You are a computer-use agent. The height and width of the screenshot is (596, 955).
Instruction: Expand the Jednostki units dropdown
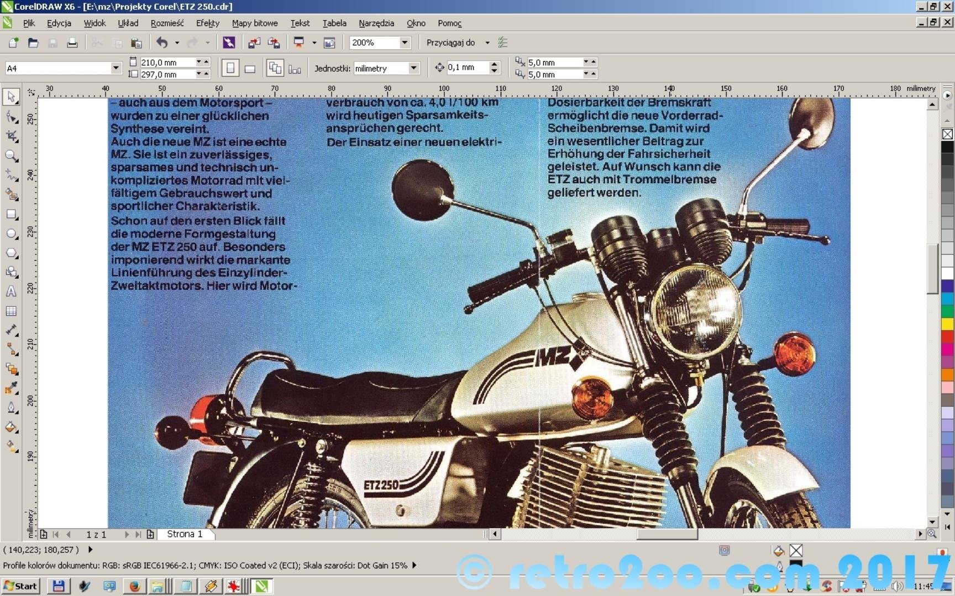coord(413,68)
